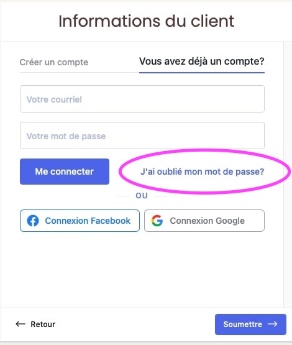Submit the form with the Soumettre label
The width and height of the screenshot is (292, 345).
point(243,324)
